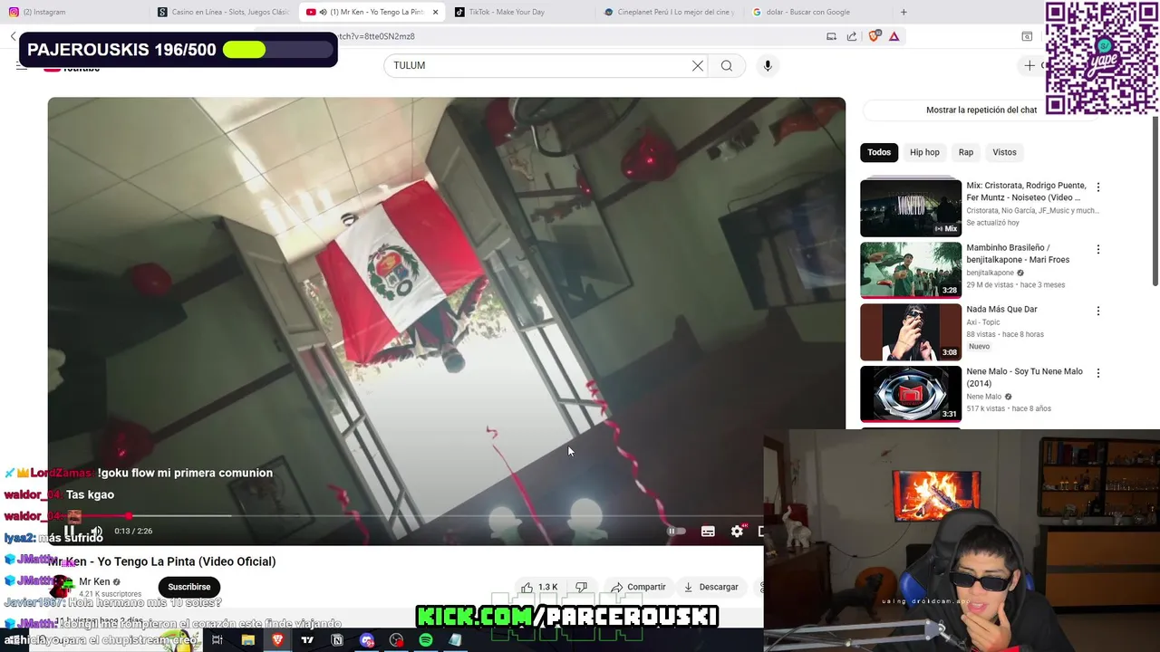Clear the TULUM search text
The image size is (1160, 652).
698,65
